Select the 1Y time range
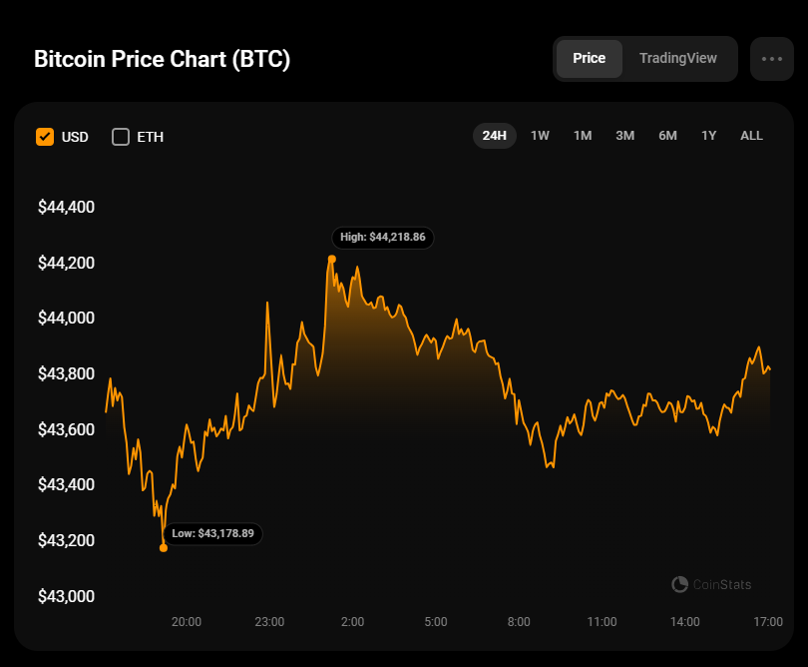 coord(708,136)
